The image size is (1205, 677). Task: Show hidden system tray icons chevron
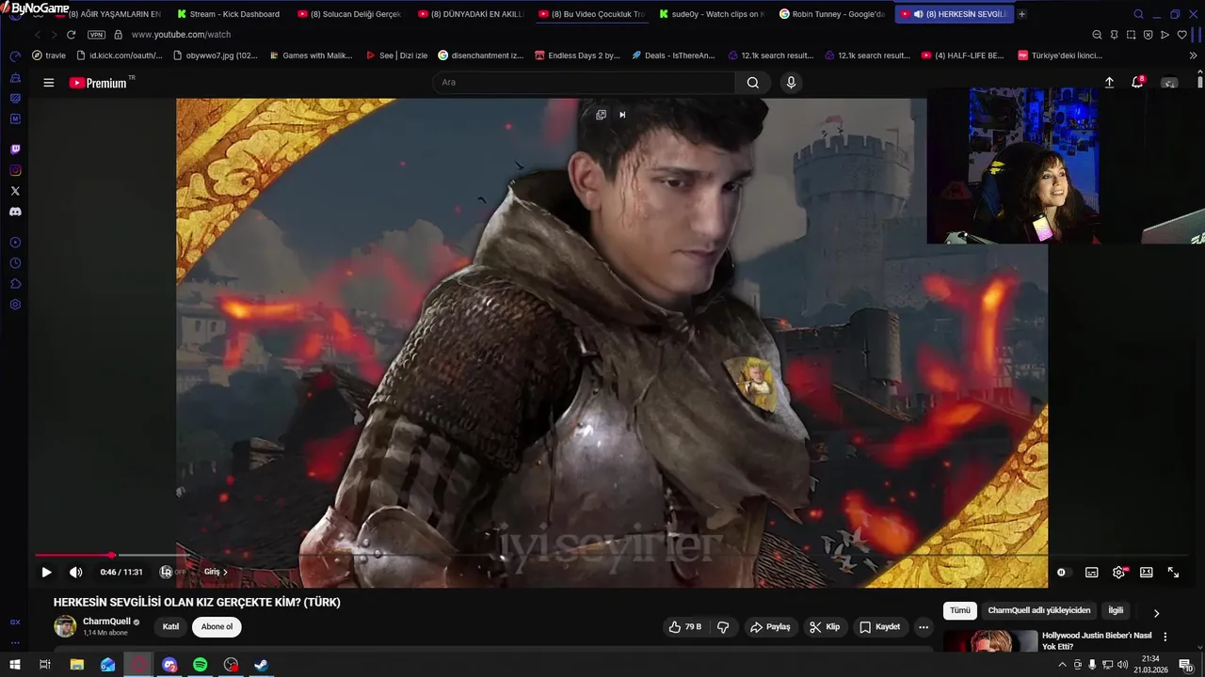pyautogui.click(x=1062, y=665)
